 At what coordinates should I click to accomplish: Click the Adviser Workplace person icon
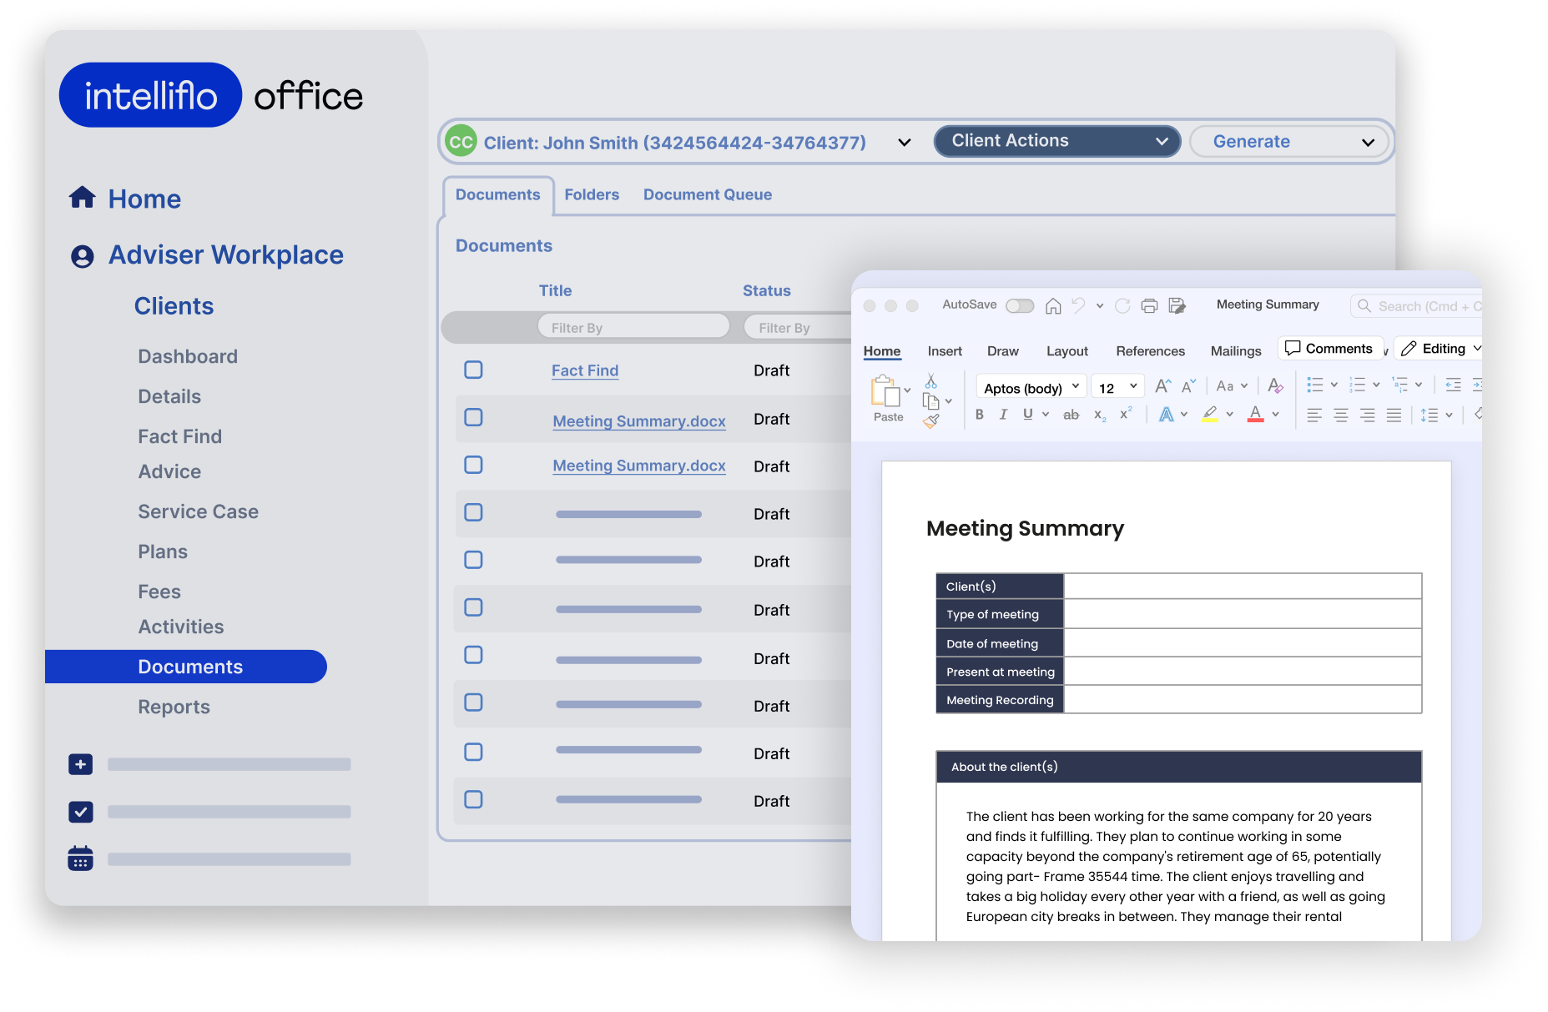(x=82, y=256)
